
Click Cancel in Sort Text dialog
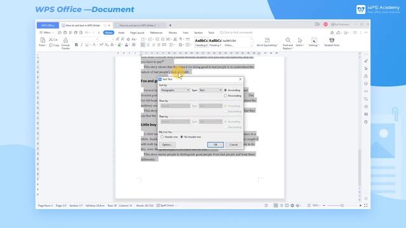click(x=233, y=145)
